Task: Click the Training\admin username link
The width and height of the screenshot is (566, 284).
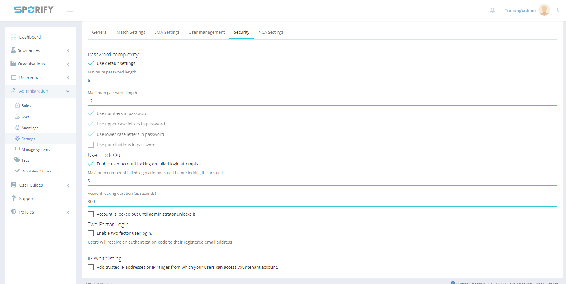Action: (x=520, y=10)
